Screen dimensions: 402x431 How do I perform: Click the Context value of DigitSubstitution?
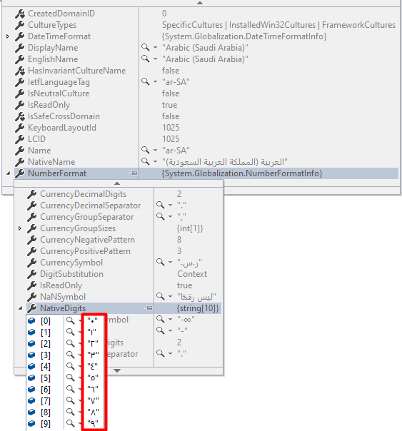click(x=192, y=274)
